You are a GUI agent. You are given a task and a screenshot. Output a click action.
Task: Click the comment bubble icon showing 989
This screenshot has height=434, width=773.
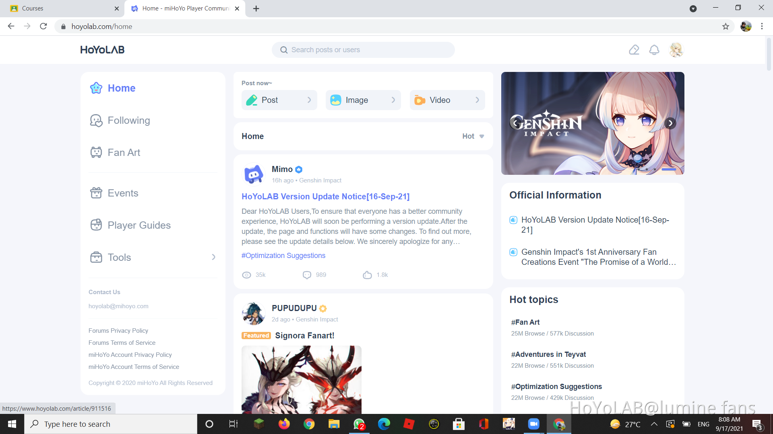coord(307,275)
